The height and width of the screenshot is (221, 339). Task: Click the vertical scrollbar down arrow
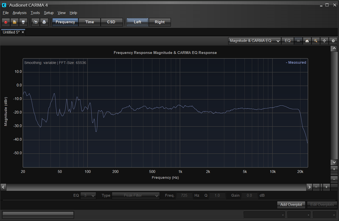[x=334, y=162]
